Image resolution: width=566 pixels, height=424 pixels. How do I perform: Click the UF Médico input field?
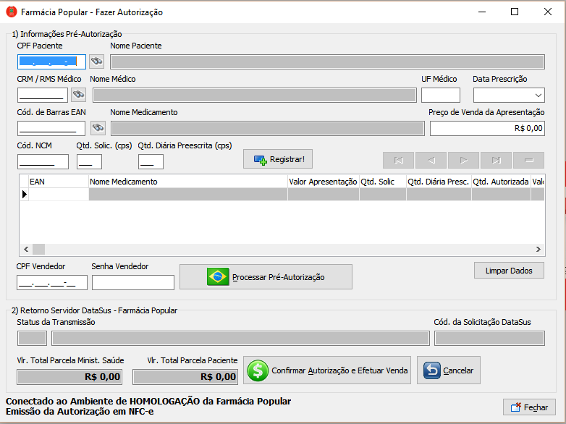click(x=441, y=96)
